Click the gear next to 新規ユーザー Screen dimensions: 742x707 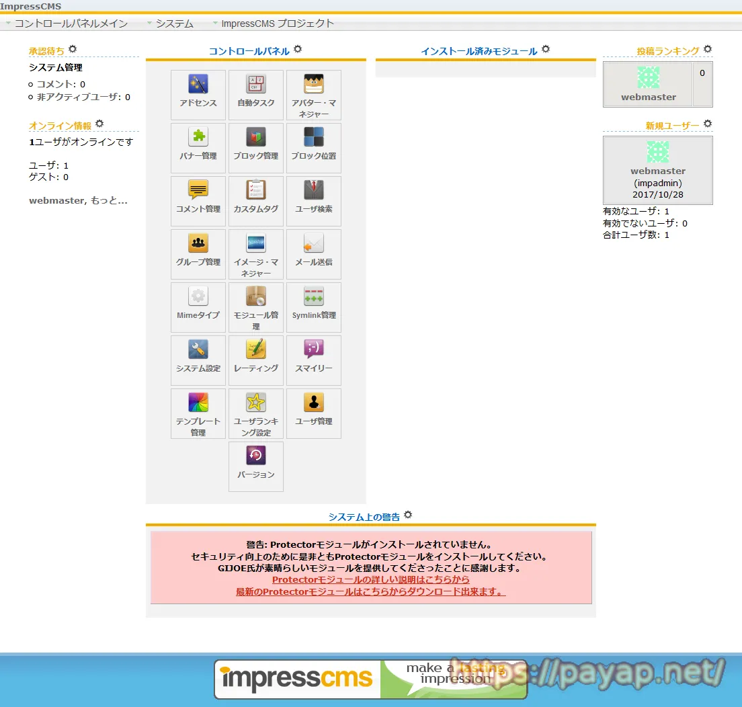pos(708,124)
